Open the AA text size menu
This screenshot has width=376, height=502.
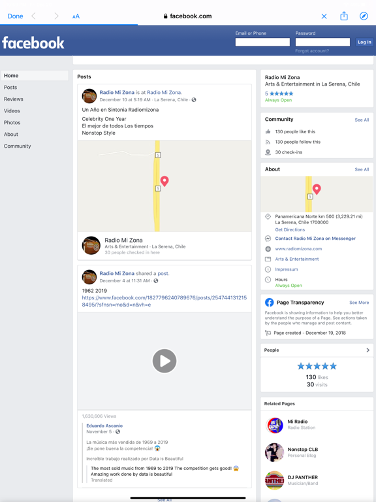pyautogui.click(x=76, y=16)
